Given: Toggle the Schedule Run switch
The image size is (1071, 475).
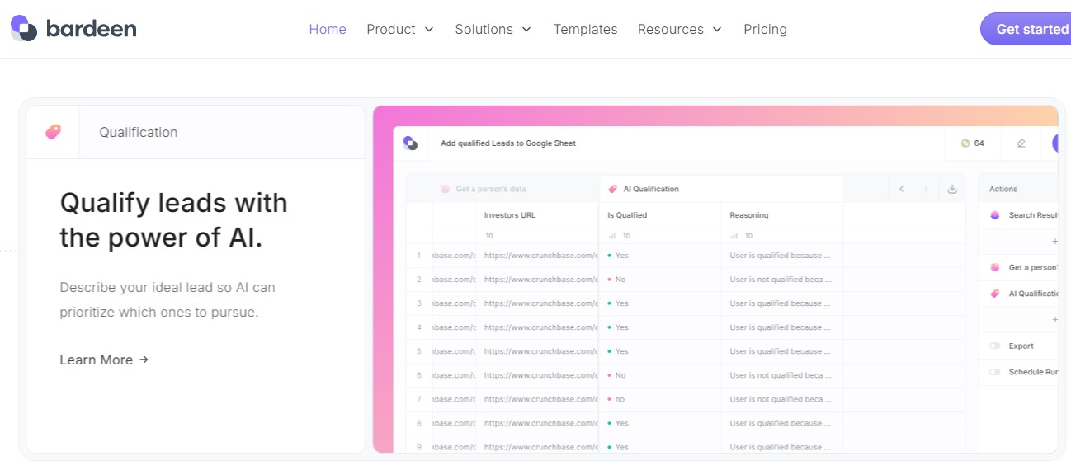Looking at the screenshot, I should [x=994, y=372].
